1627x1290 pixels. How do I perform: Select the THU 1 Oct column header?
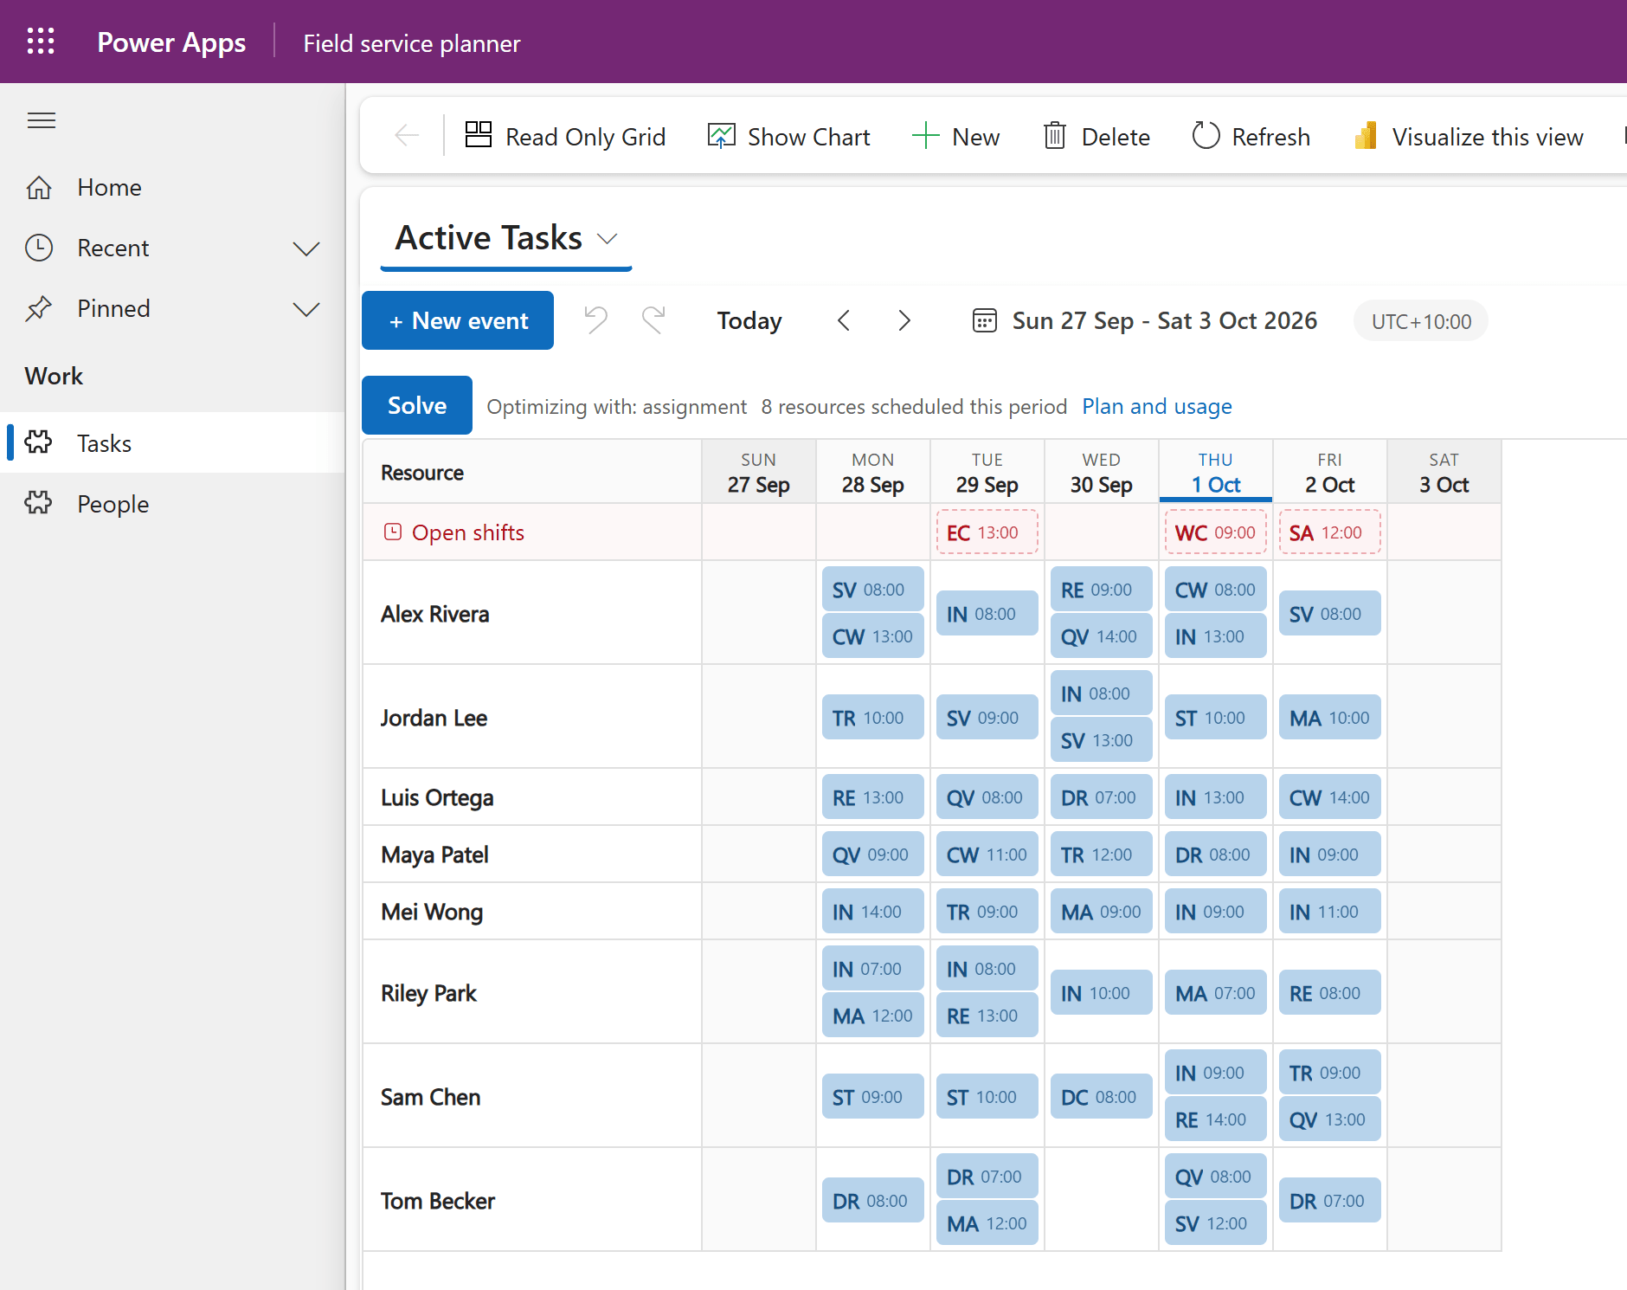coord(1215,472)
